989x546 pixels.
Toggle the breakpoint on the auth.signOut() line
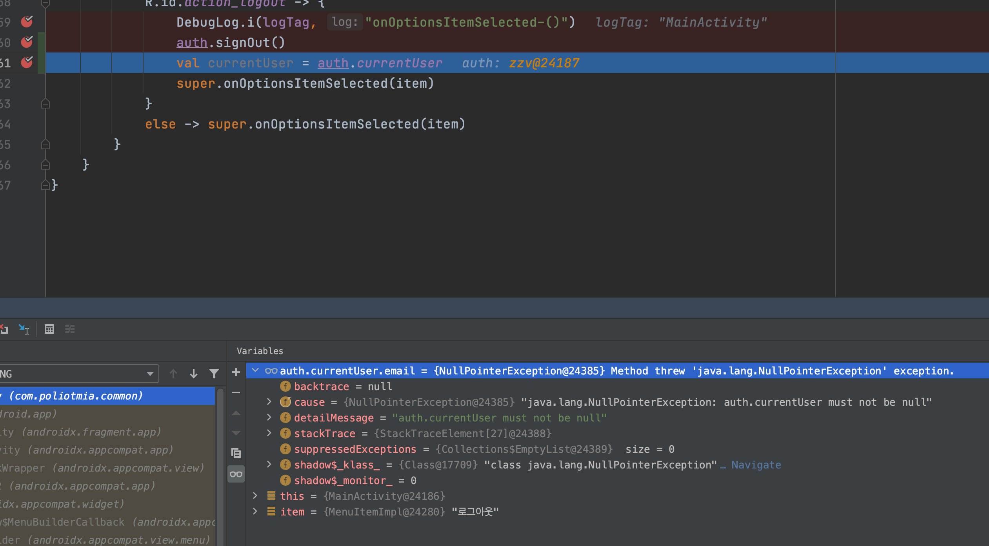pos(27,42)
